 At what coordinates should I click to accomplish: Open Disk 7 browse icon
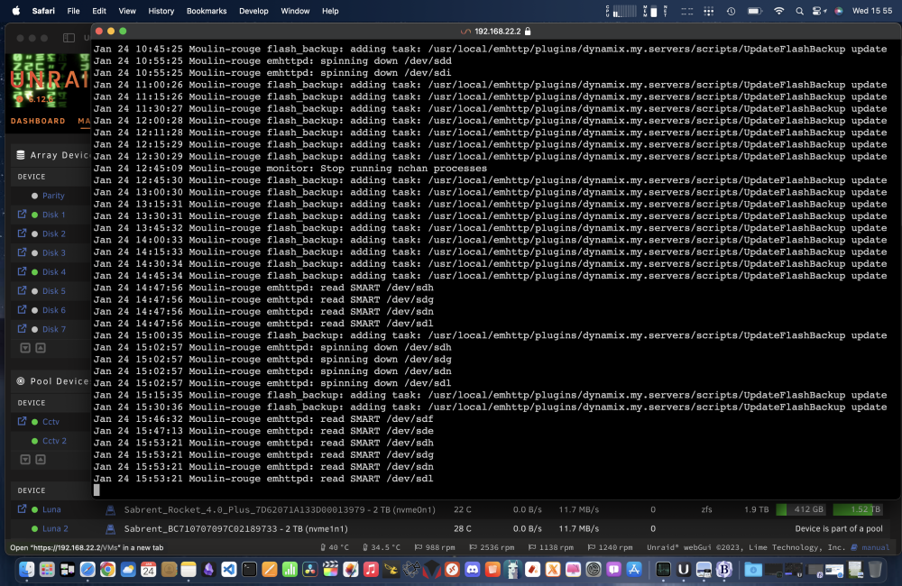(22, 328)
